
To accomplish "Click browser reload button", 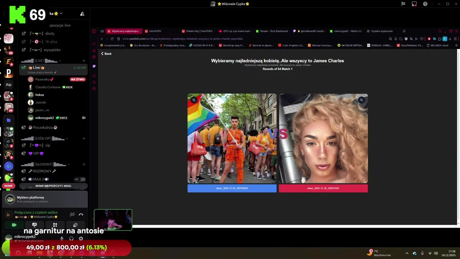I will tap(112, 39).
